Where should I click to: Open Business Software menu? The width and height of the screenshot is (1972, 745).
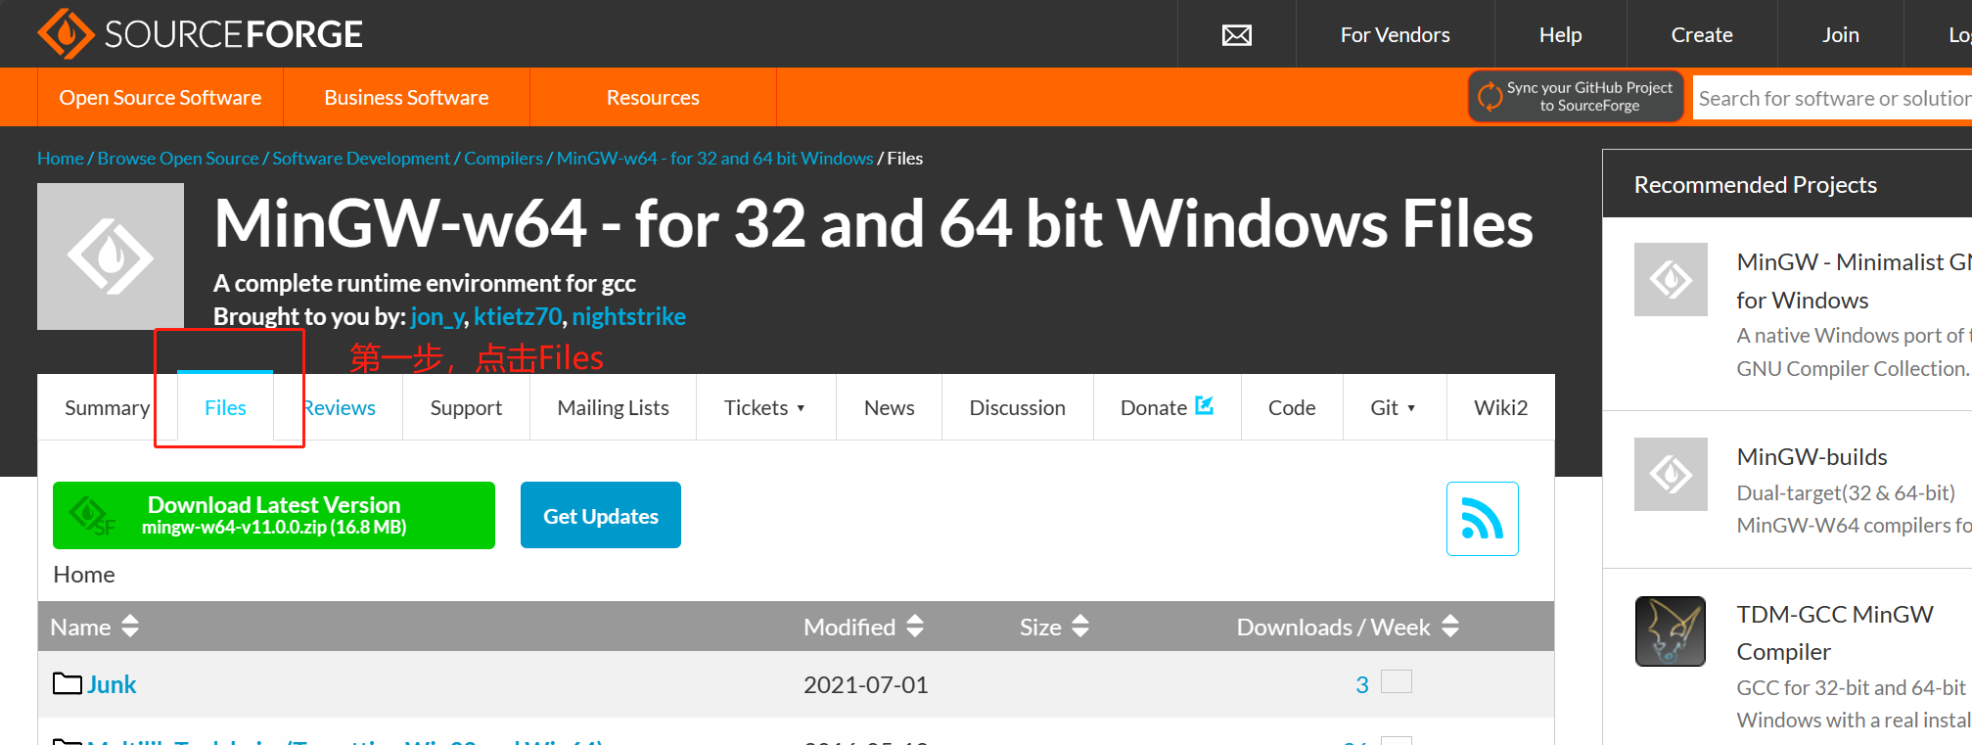pyautogui.click(x=406, y=97)
